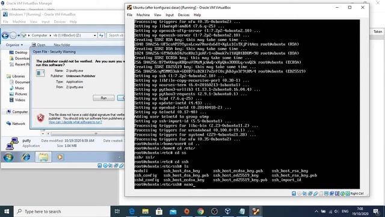Click the putty application icon in details pane
This screenshot has height=217, width=385.
point(12,143)
